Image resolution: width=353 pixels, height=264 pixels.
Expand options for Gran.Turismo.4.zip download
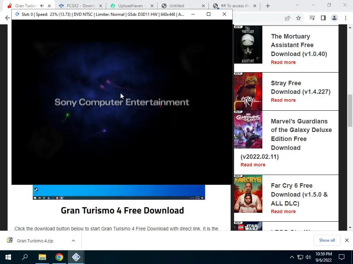[73, 241]
